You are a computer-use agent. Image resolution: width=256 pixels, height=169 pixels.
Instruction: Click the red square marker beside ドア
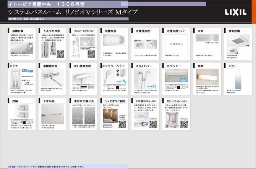tap(11, 66)
